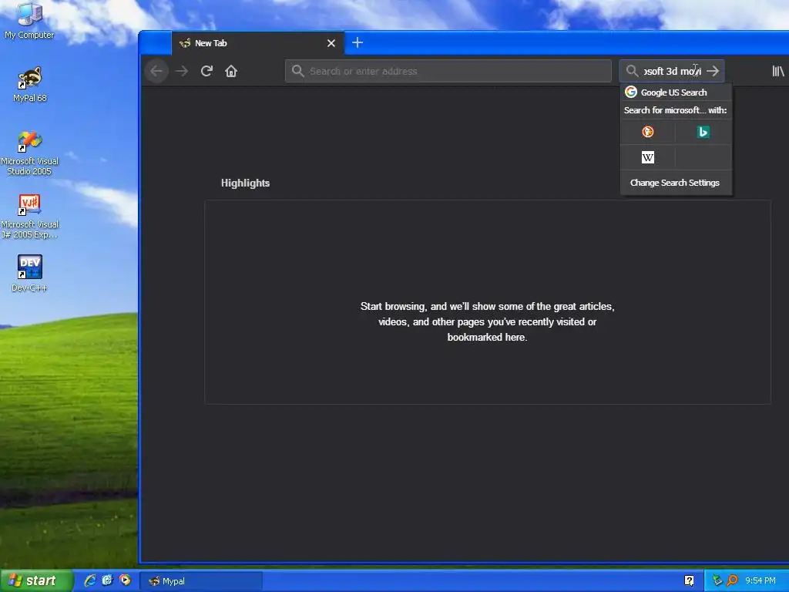Click the forward navigation arrow
The height and width of the screenshot is (592, 789).
click(182, 71)
